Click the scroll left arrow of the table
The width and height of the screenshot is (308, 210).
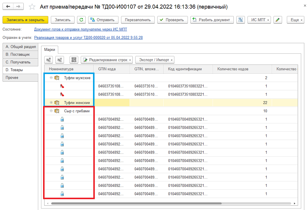click(48, 203)
